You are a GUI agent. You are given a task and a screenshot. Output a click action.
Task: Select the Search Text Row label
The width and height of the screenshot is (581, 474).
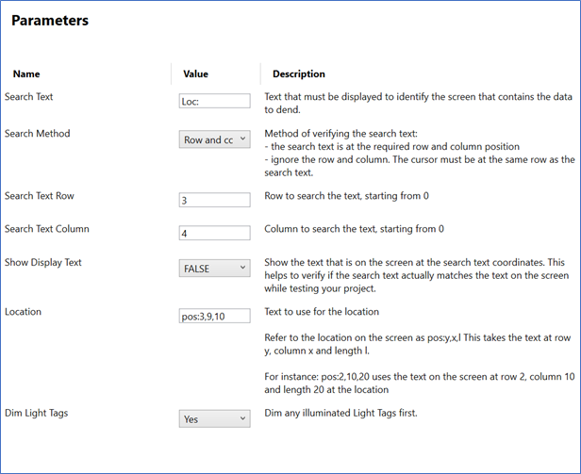[40, 195]
